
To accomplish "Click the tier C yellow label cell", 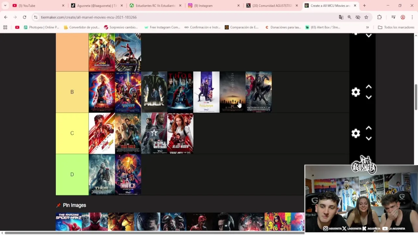I will (72, 133).
